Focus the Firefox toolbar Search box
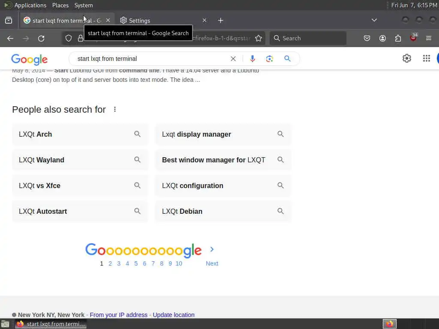The width and height of the screenshot is (439, 329). coord(308,38)
